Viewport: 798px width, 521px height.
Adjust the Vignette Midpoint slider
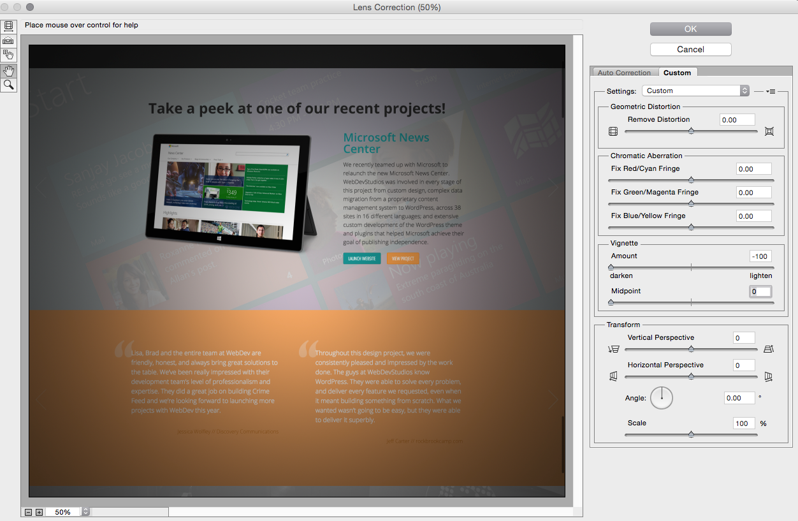pos(691,303)
